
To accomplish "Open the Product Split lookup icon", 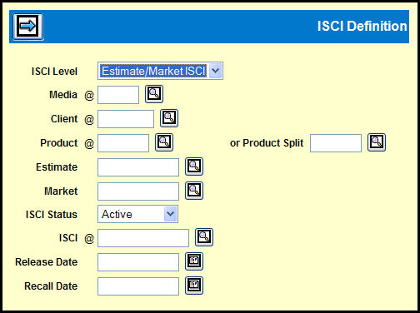I will 377,142.
